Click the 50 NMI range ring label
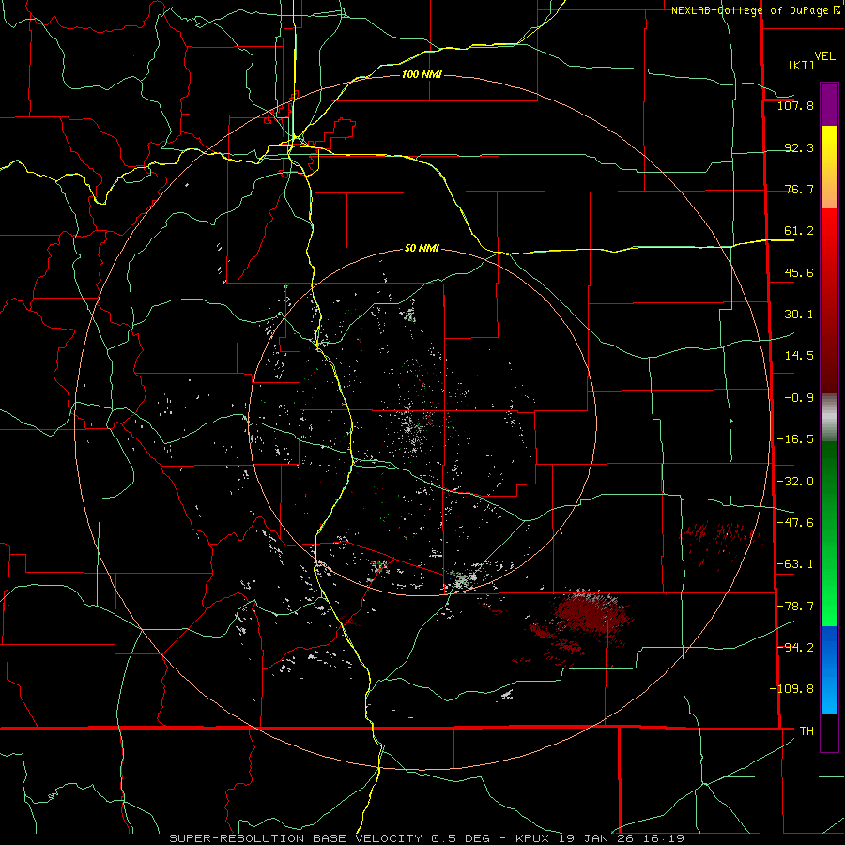This screenshot has height=845, width=845. (422, 249)
